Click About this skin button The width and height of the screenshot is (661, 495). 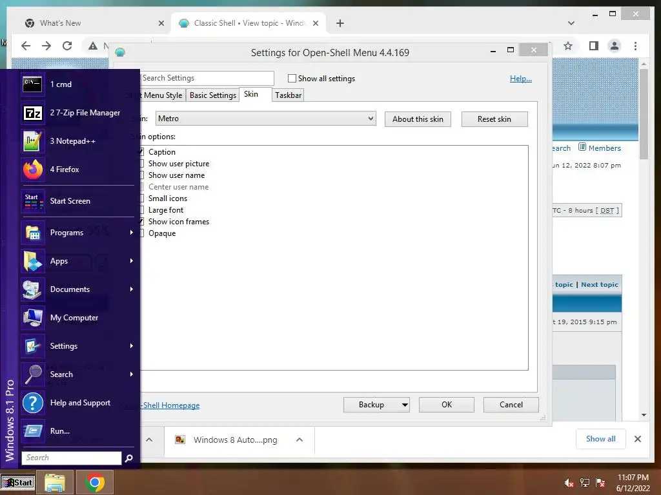pyautogui.click(x=418, y=119)
